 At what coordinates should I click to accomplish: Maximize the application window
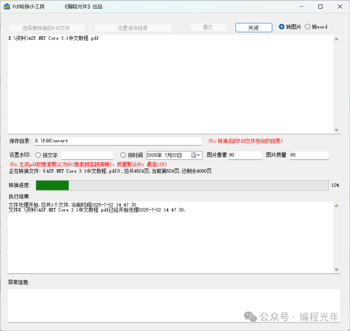point(320,7)
